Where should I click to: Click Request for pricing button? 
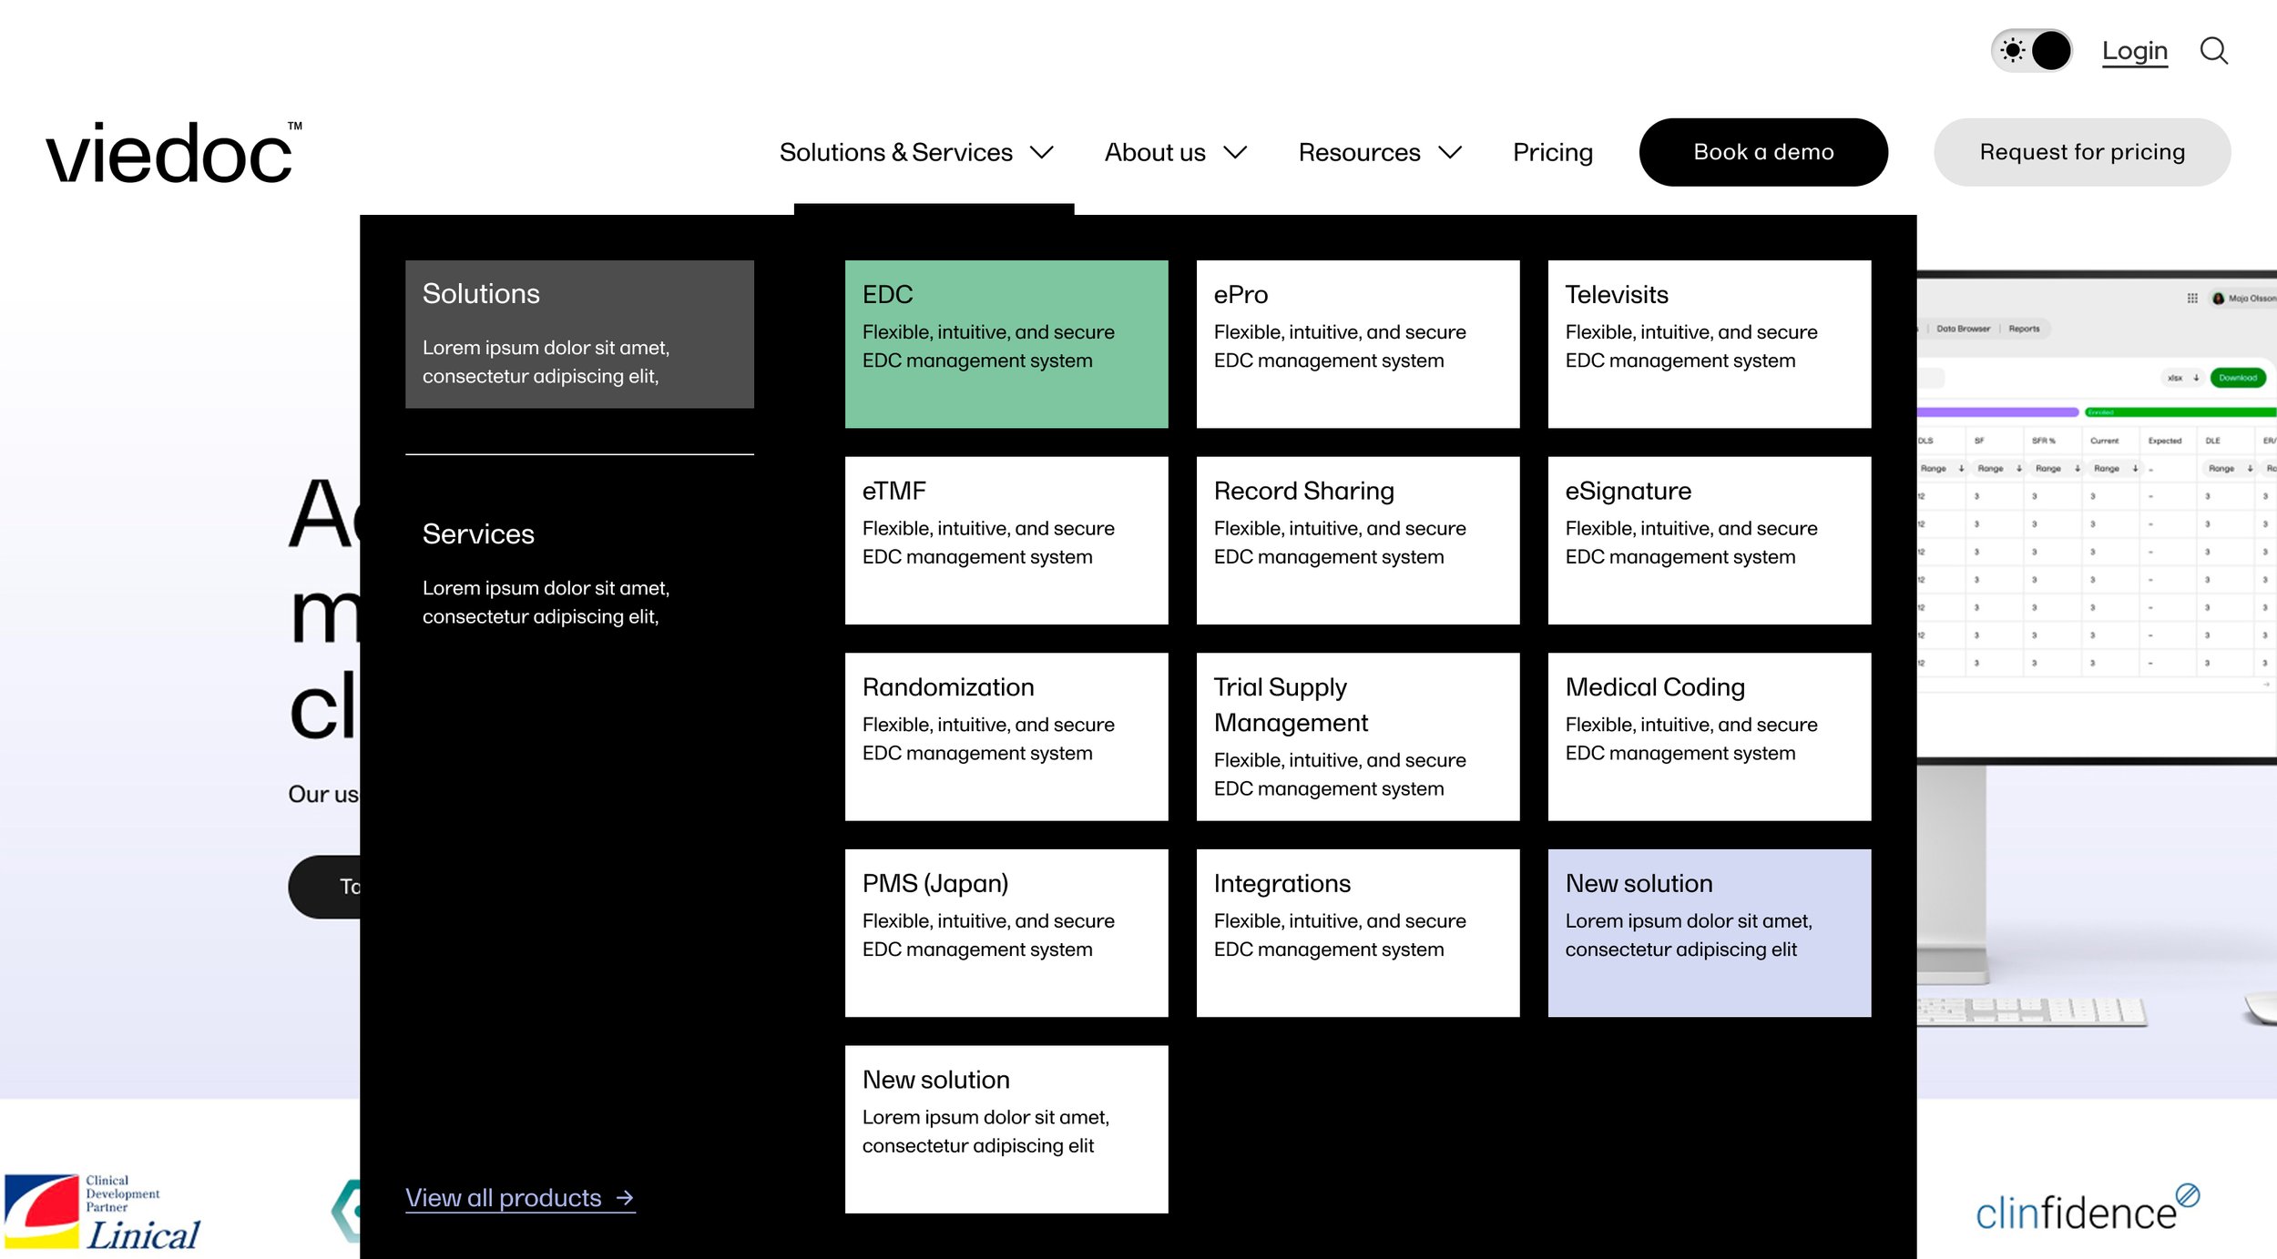click(x=2082, y=152)
